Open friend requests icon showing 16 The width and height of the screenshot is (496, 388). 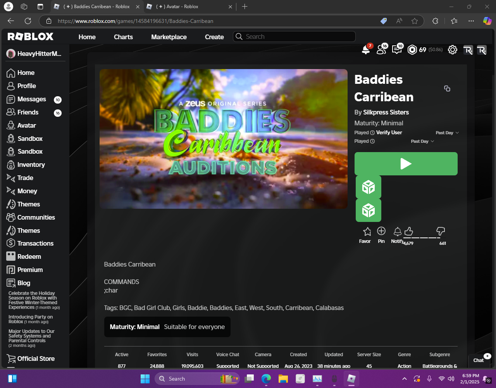(381, 50)
